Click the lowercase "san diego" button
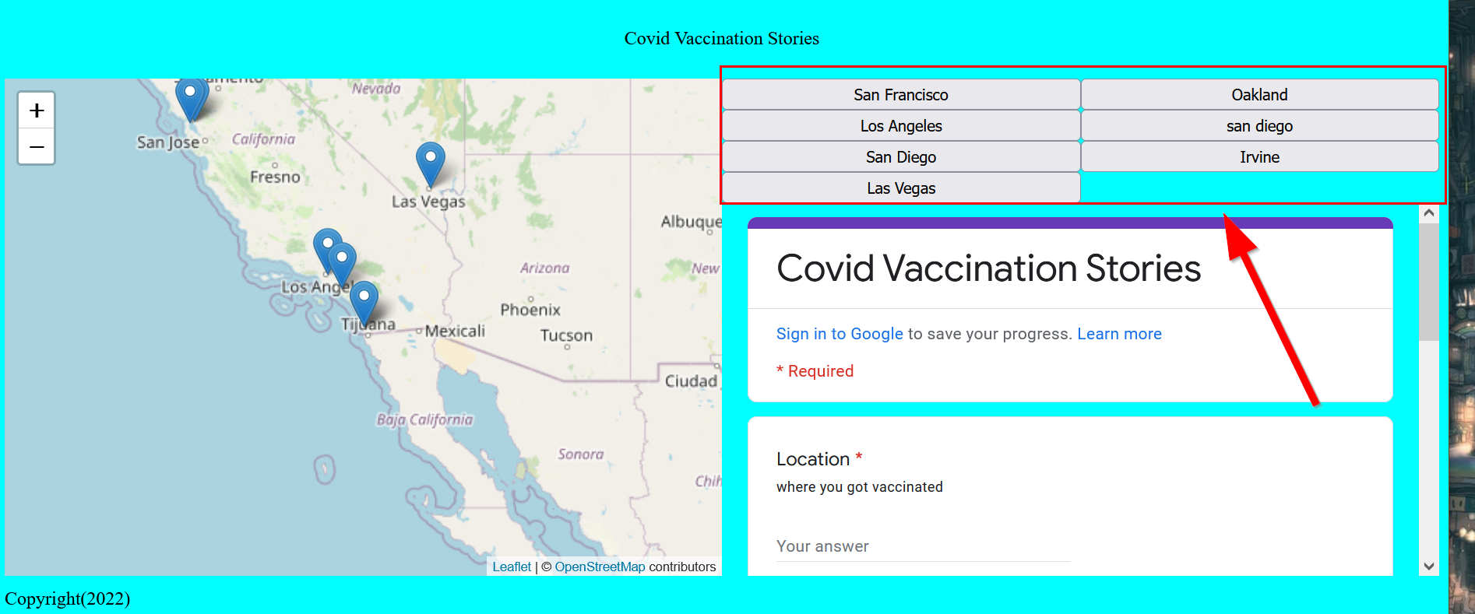Image resolution: width=1475 pixels, height=614 pixels. (x=1259, y=126)
